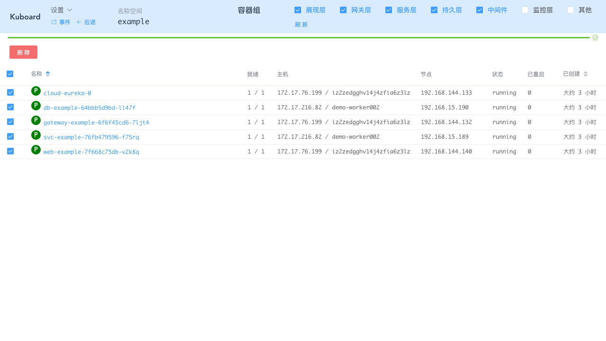606x341 pixels.
Task: Click the Kuboard logo
Action: point(25,16)
